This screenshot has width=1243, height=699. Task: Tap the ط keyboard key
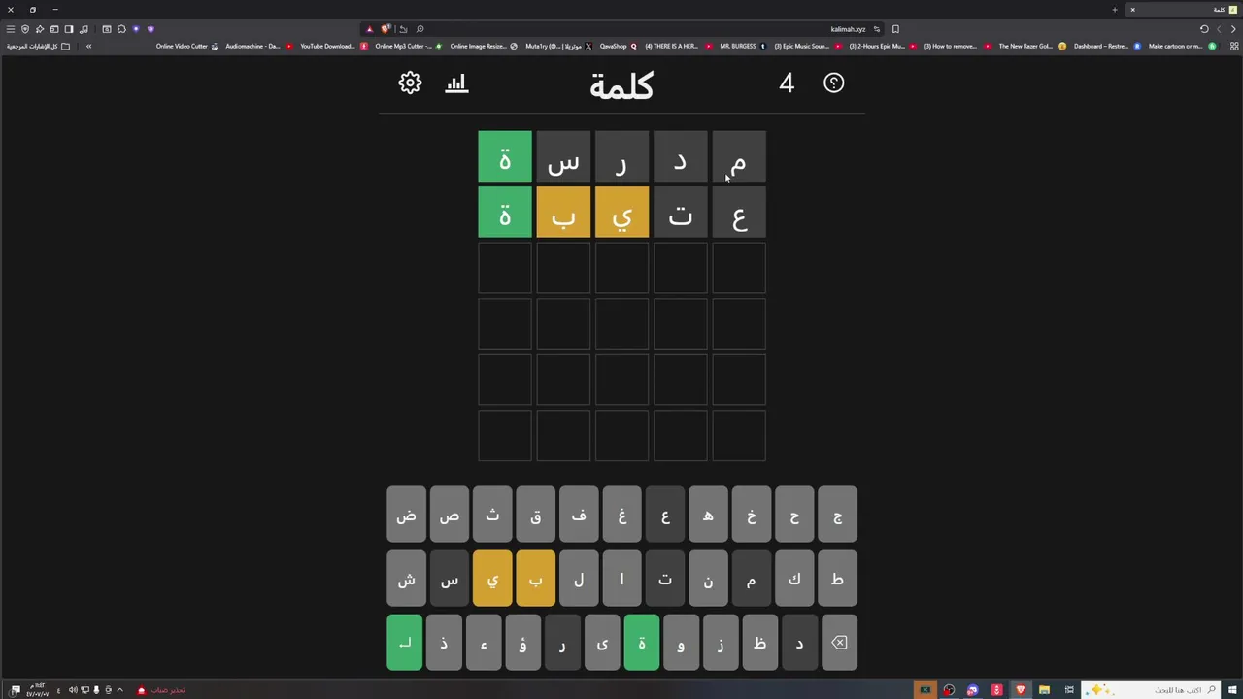838,580
